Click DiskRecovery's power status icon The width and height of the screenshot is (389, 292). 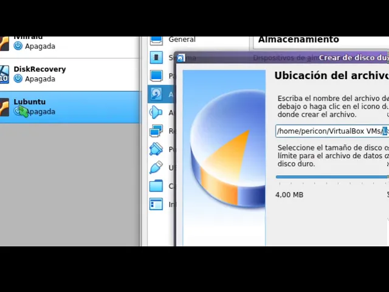pyautogui.click(x=18, y=78)
